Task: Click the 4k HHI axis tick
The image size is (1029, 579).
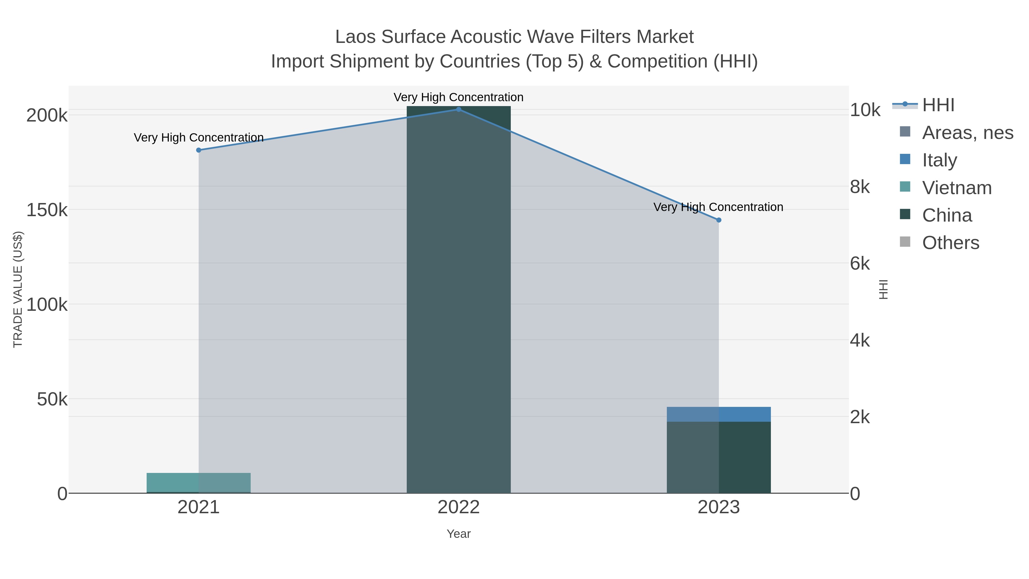Action: click(x=860, y=341)
